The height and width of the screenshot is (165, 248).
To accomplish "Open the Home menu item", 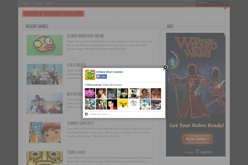I will tap(26, 3).
